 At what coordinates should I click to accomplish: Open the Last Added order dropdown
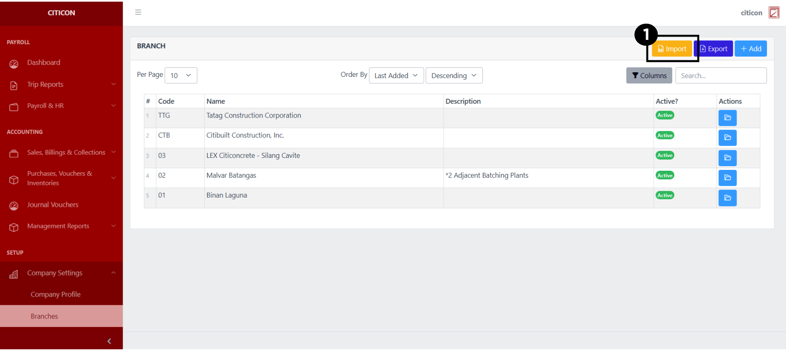[x=396, y=76]
